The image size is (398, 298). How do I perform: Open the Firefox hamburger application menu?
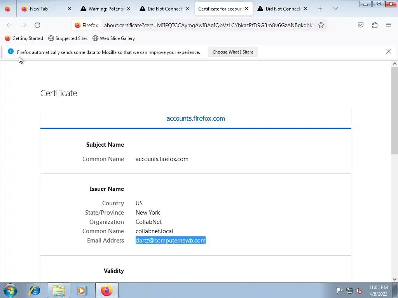coord(389,25)
